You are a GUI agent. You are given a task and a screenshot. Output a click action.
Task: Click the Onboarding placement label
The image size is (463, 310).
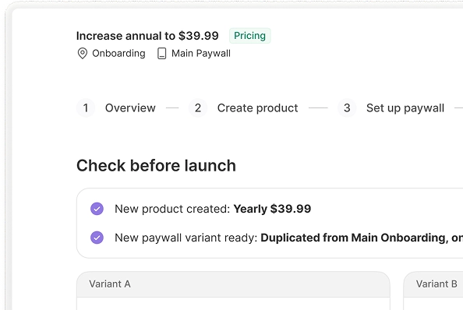pos(118,54)
